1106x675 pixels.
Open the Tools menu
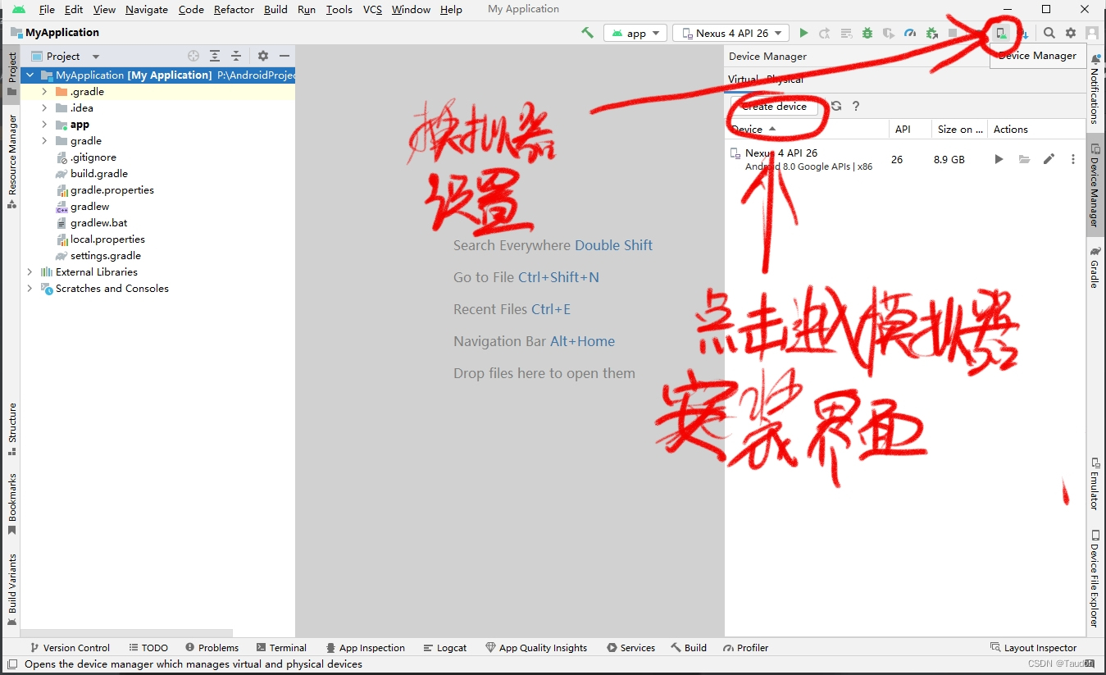click(339, 9)
